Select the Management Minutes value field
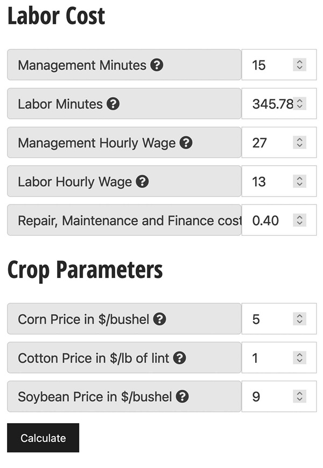Image resolution: width=323 pixels, height=468 pixels. (279, 65)
